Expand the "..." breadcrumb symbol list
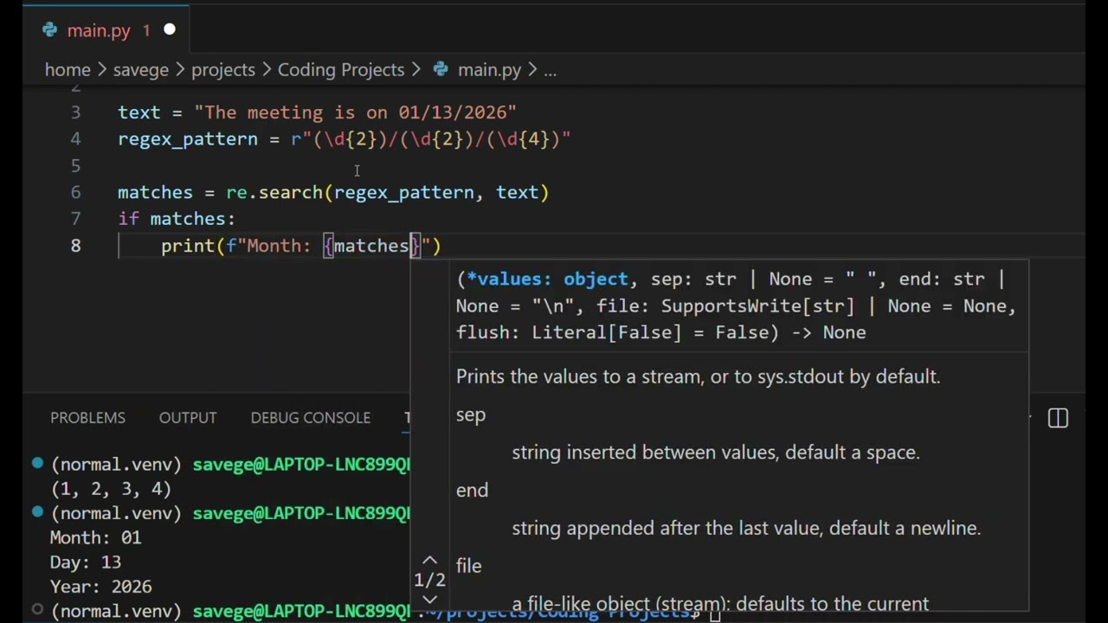 tap(550, 70)
